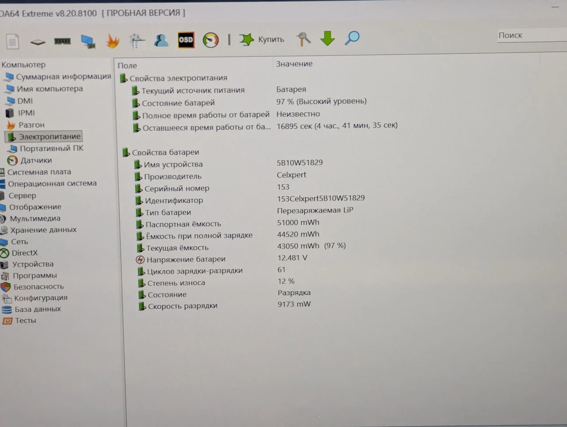
Task: Open the Устройства category
Action: coord(27,264)
